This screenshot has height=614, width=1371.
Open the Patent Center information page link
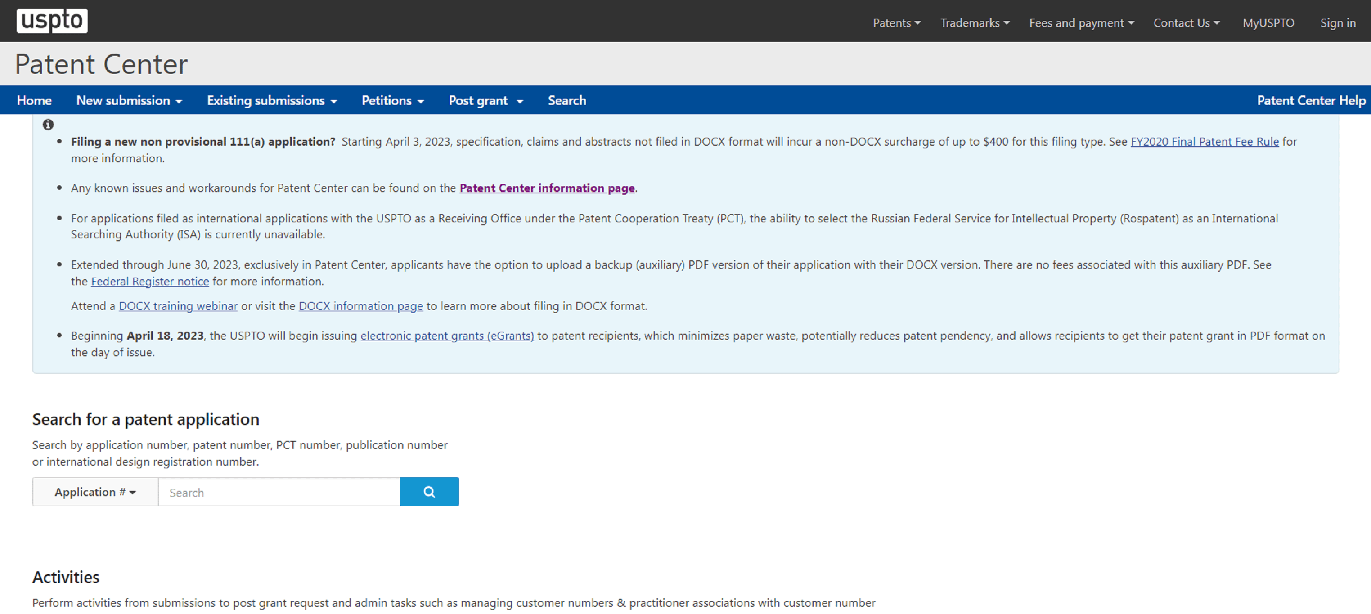click(x=547, y=188)
